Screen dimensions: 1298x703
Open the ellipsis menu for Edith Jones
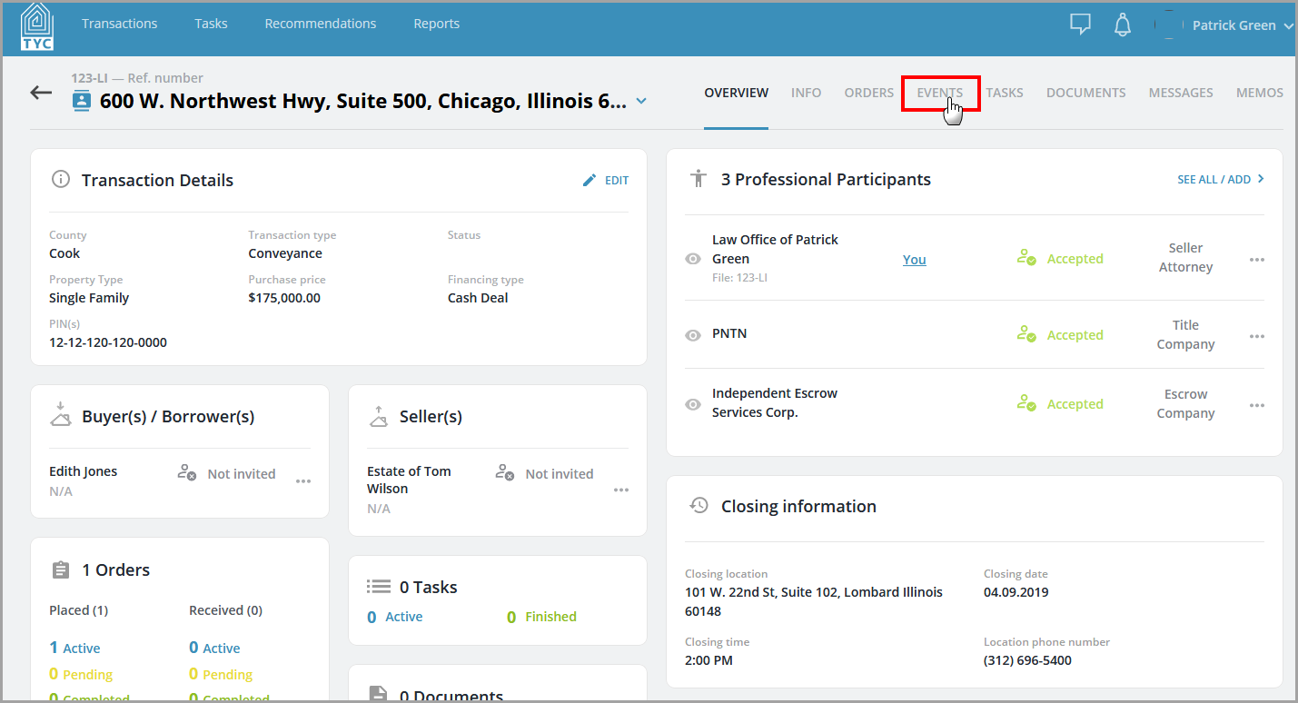click(x=302, y=481)
